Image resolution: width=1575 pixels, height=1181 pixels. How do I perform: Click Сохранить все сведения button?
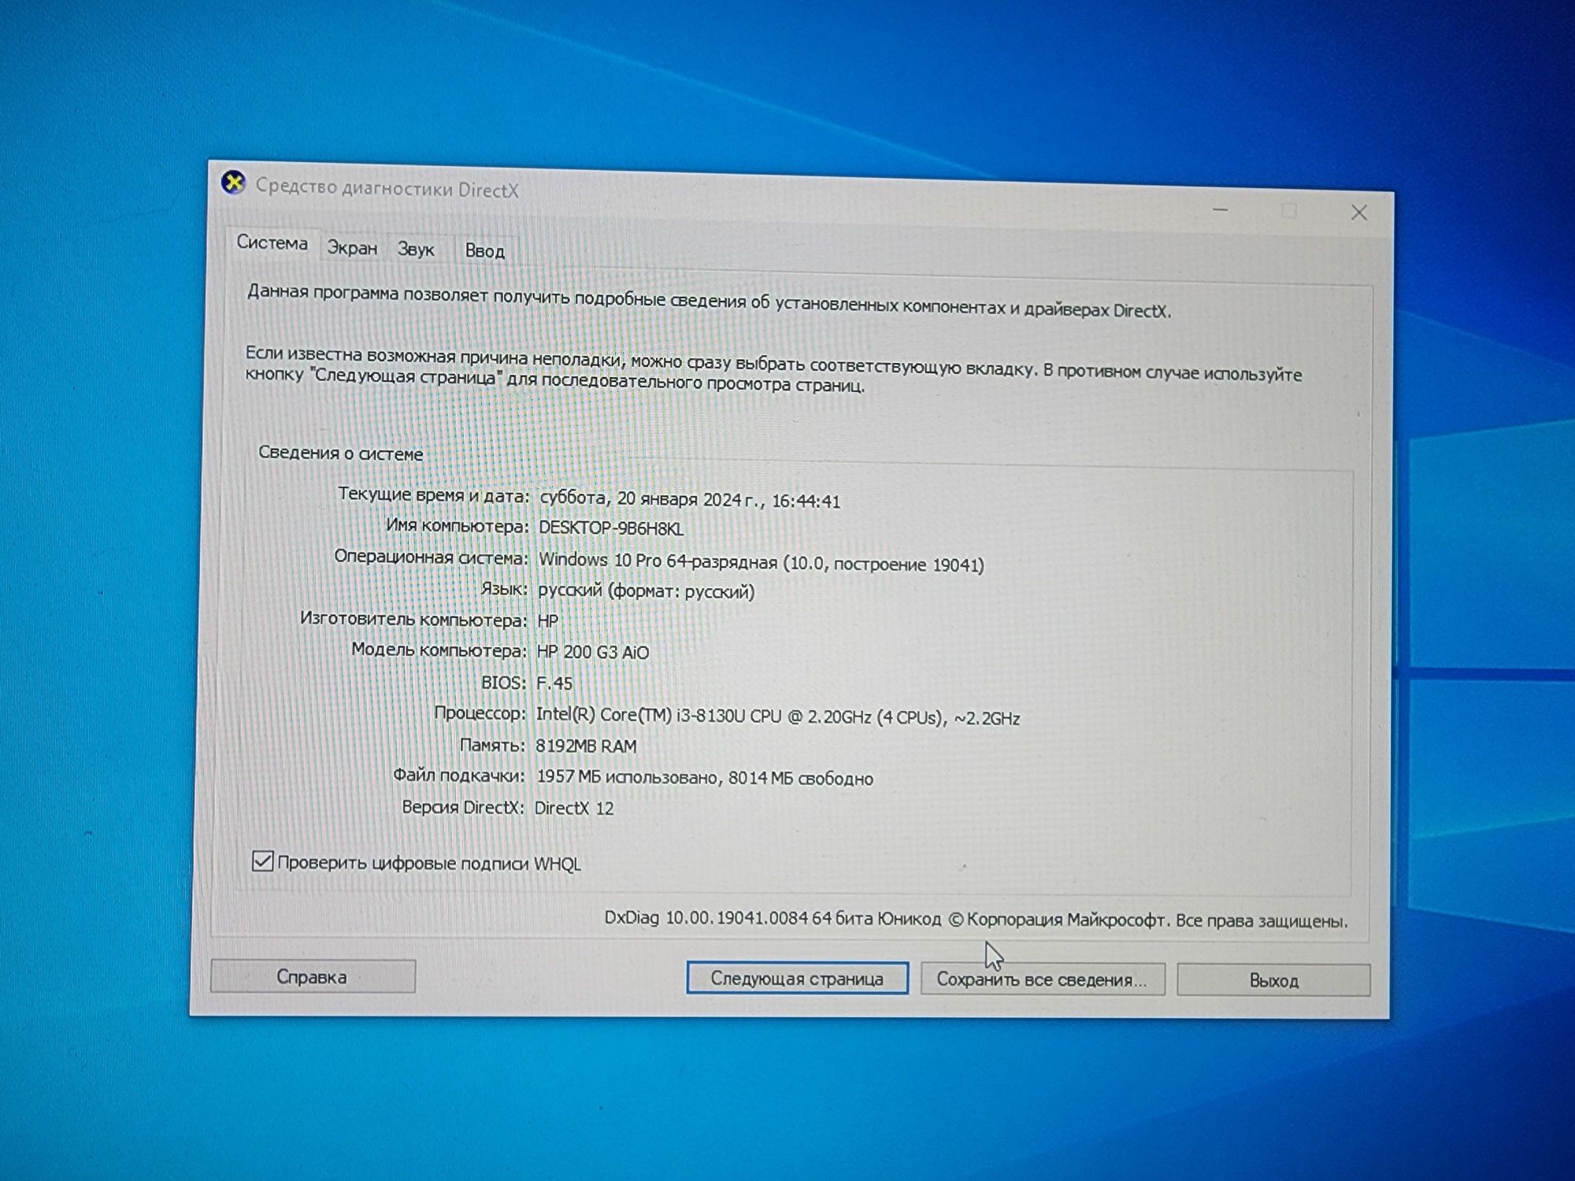point(1042,979)
